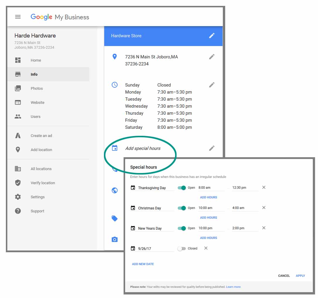Click the Info storefront icon
This screenshot has width=318, height=298.
pyautogui.click(x=18, y=74)
